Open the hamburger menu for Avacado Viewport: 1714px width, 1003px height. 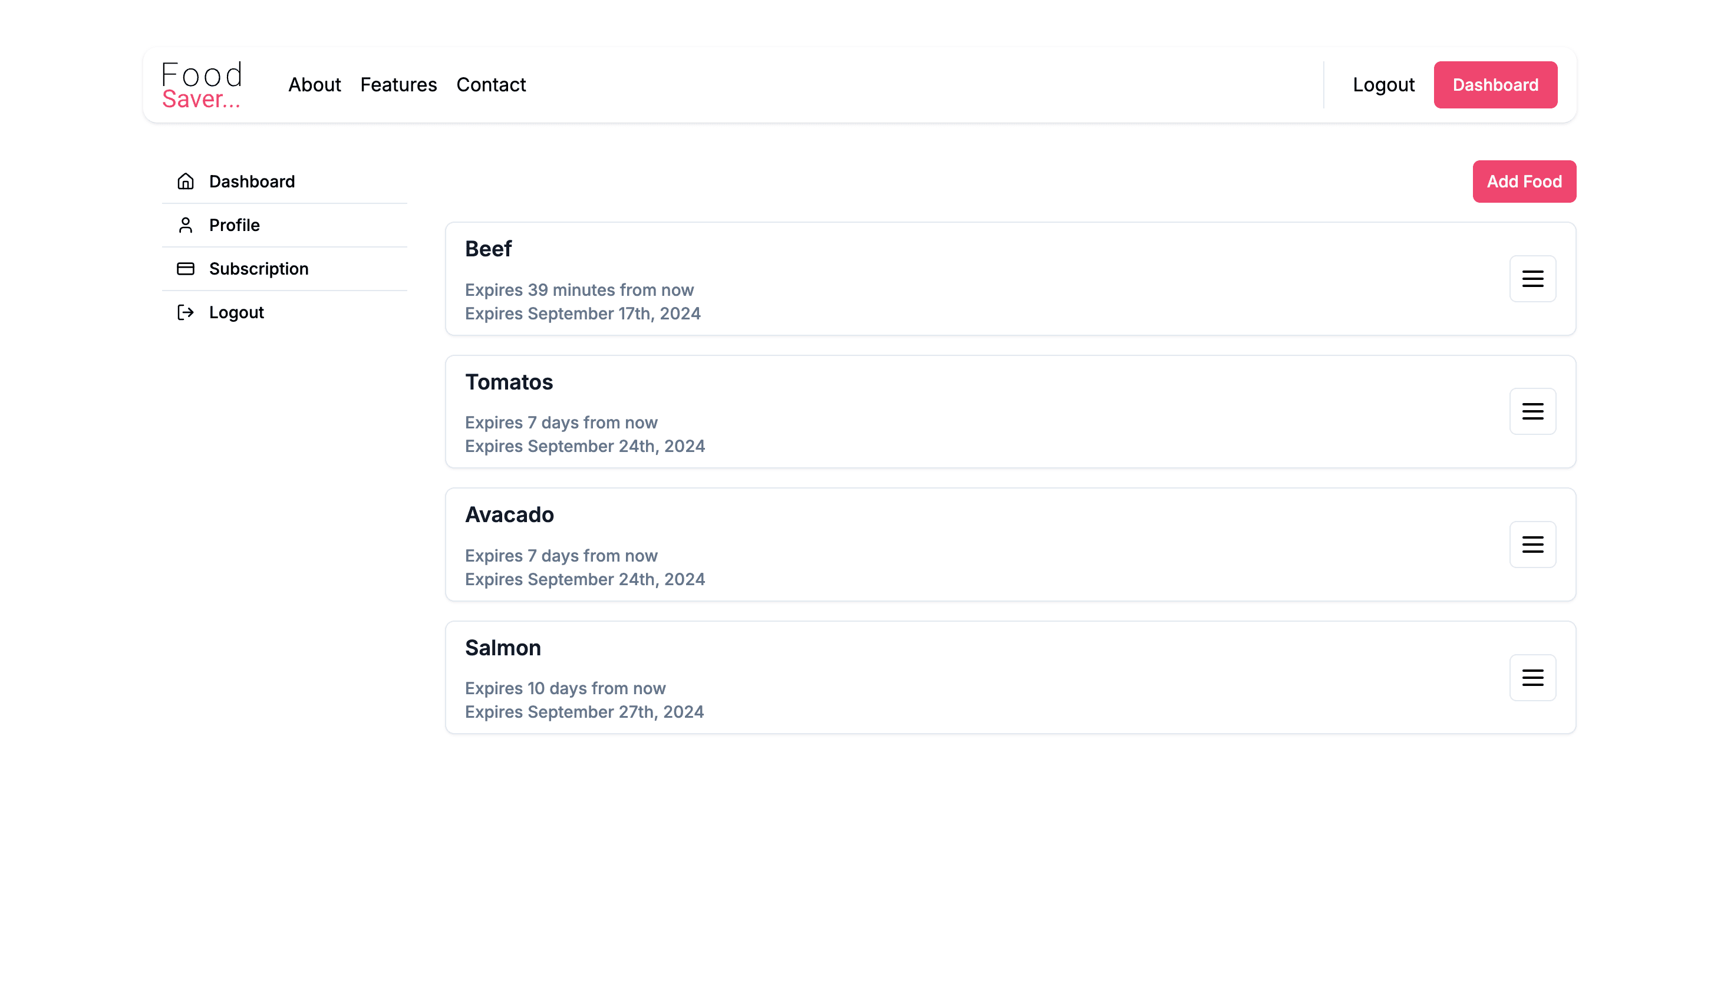(1532, 545)
